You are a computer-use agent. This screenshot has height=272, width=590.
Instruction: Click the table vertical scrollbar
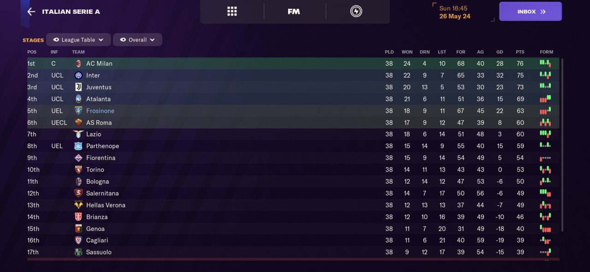(562, 145)
